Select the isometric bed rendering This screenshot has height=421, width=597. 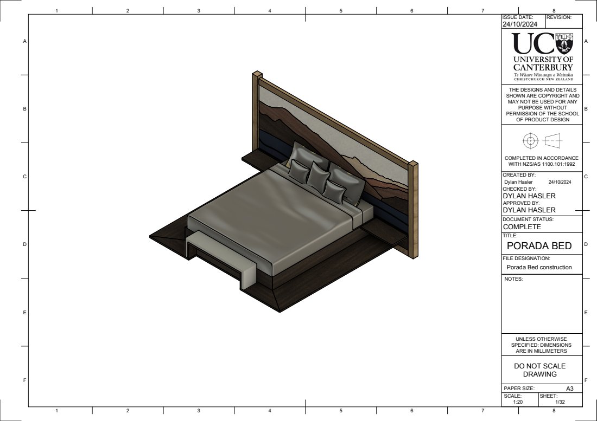tap(284, 192)
